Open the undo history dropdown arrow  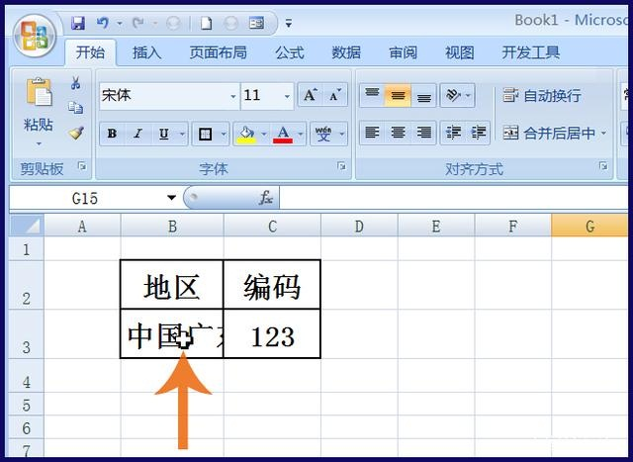[120, 24]
